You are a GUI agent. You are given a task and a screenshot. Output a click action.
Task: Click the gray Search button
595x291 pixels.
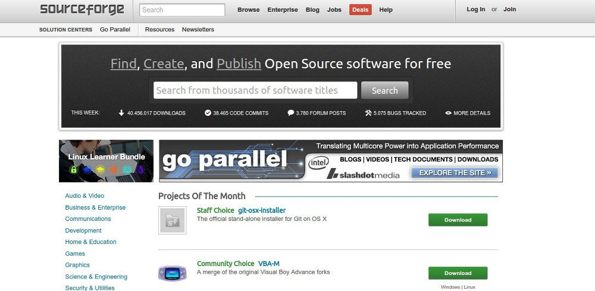coord(385,90)
